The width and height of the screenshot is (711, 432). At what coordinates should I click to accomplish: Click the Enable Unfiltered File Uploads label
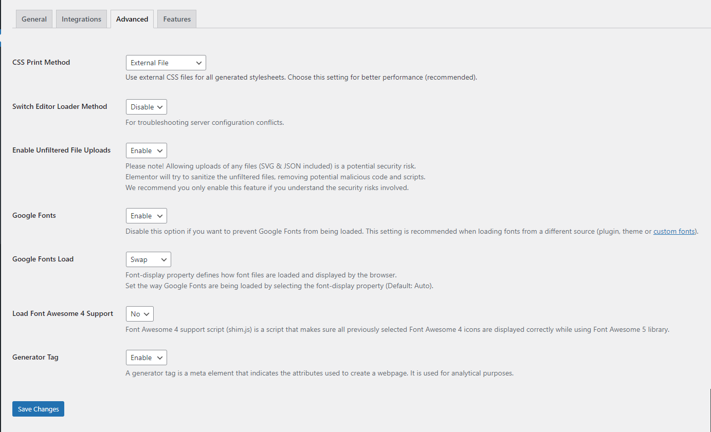[61, 150]
